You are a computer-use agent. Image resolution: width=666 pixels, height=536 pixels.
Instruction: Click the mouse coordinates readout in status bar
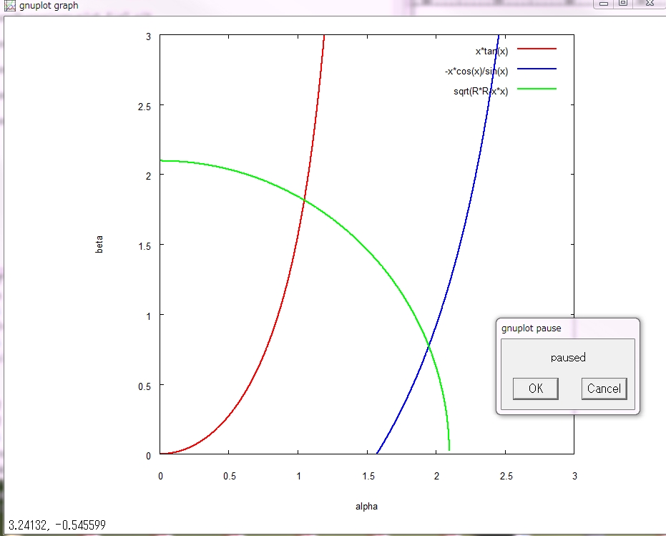(x=57, y=525)
